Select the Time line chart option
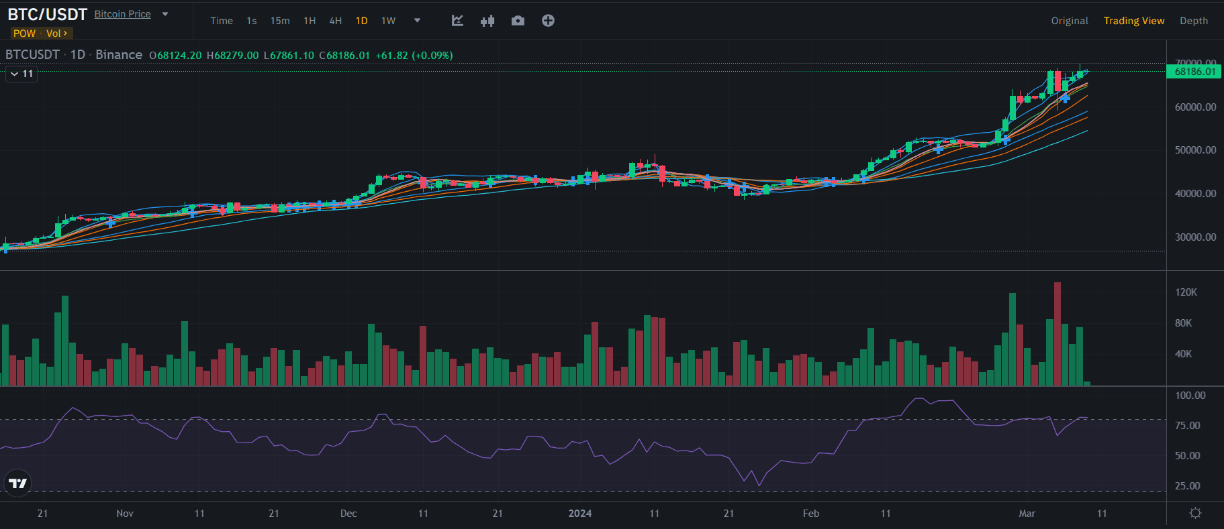The image size is (1224, 529). tap(222, 21)
